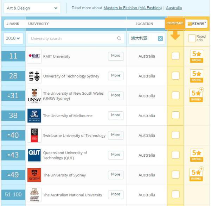Click More for Queensland University of Technology
This screenshot has height=206, width=211.
[116, 155]
